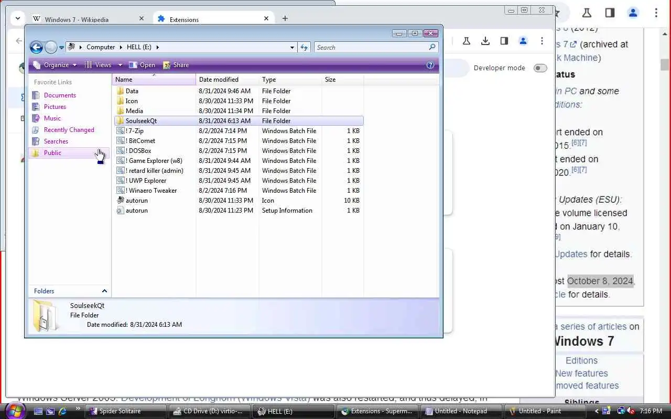Switch to Untitled - Paint on taskbar
The image size is (671, 419).
click(x=545, y=411)
